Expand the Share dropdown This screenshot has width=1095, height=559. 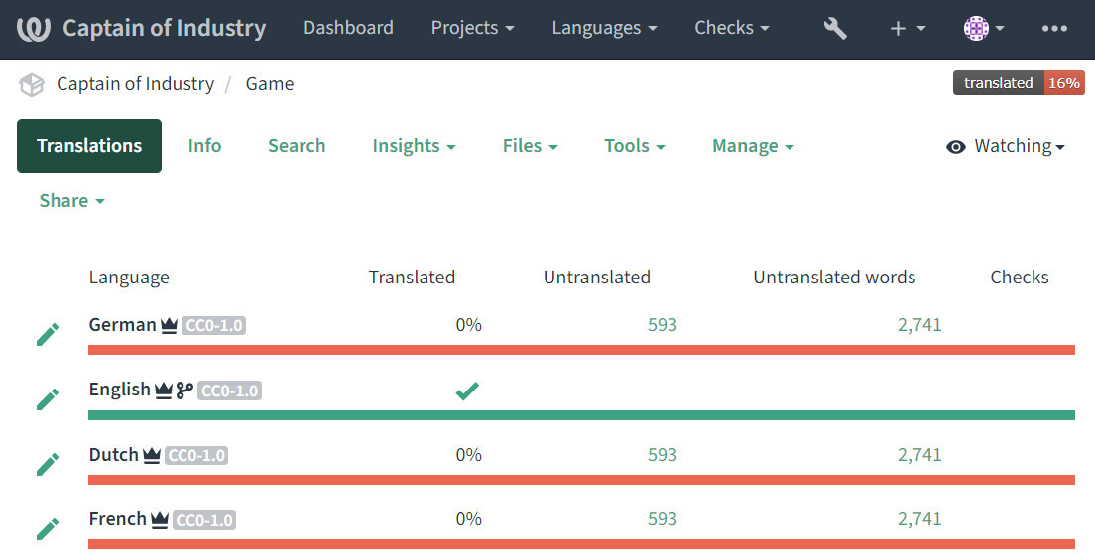[x=72, y=201]
